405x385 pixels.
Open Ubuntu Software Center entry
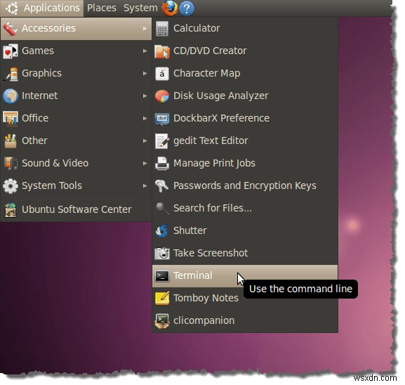pos(76,209)
